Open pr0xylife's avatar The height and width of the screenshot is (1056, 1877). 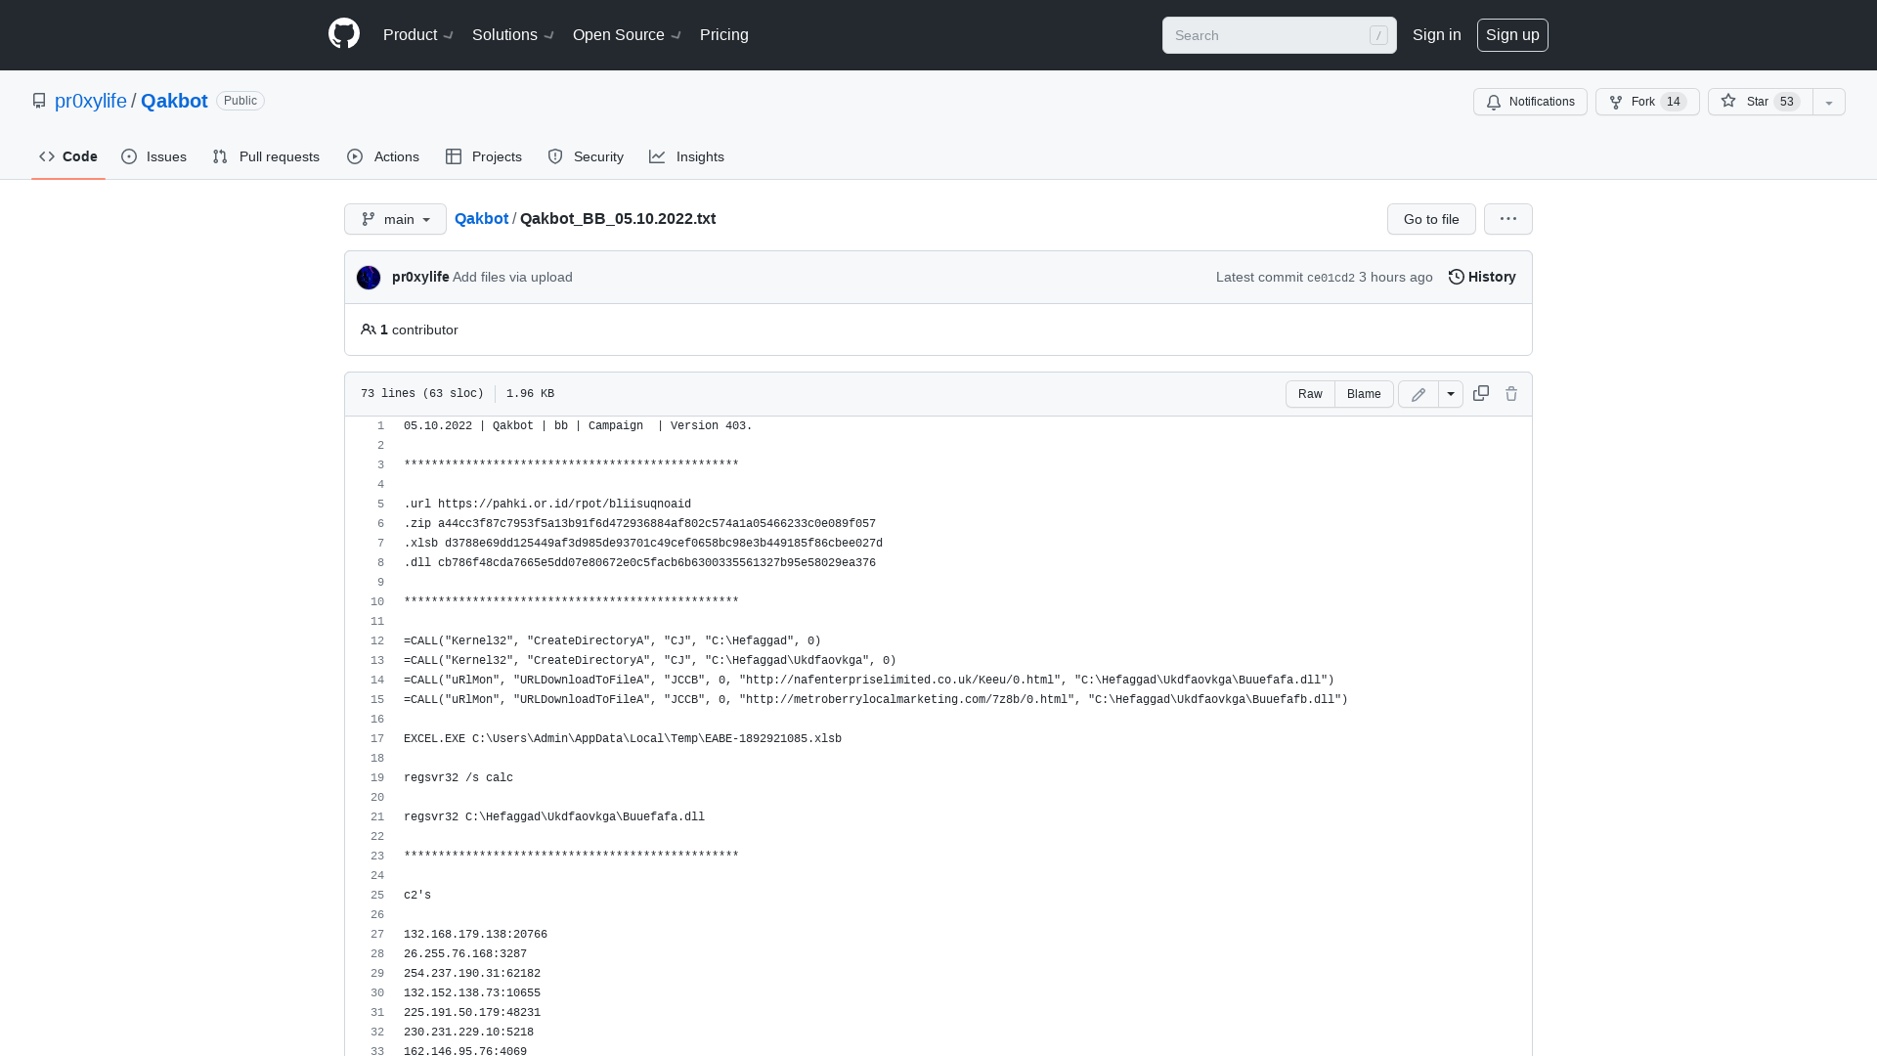[368, 277]
